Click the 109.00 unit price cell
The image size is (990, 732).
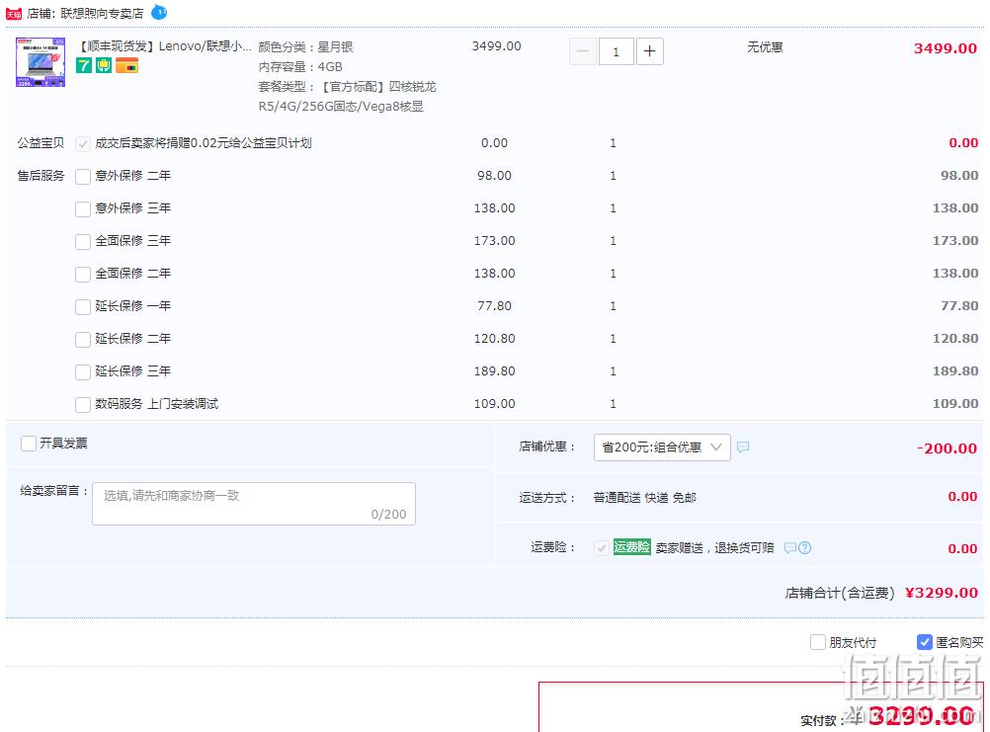click(494, 403)
